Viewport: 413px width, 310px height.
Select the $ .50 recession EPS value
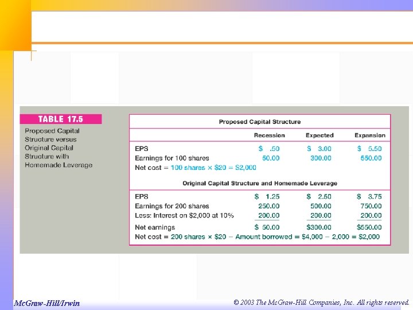pos(269,149)
